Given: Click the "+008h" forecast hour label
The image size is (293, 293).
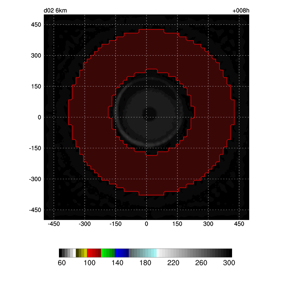Looking at the screenshot, I should click(x=241, y=11).
